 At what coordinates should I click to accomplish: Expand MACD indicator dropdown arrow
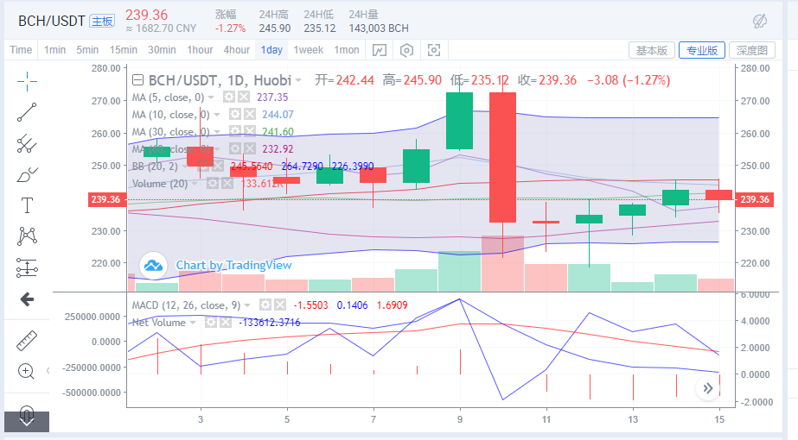pos(247,305)
